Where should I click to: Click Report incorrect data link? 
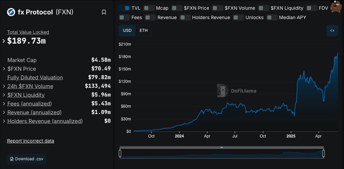point(31,141)
